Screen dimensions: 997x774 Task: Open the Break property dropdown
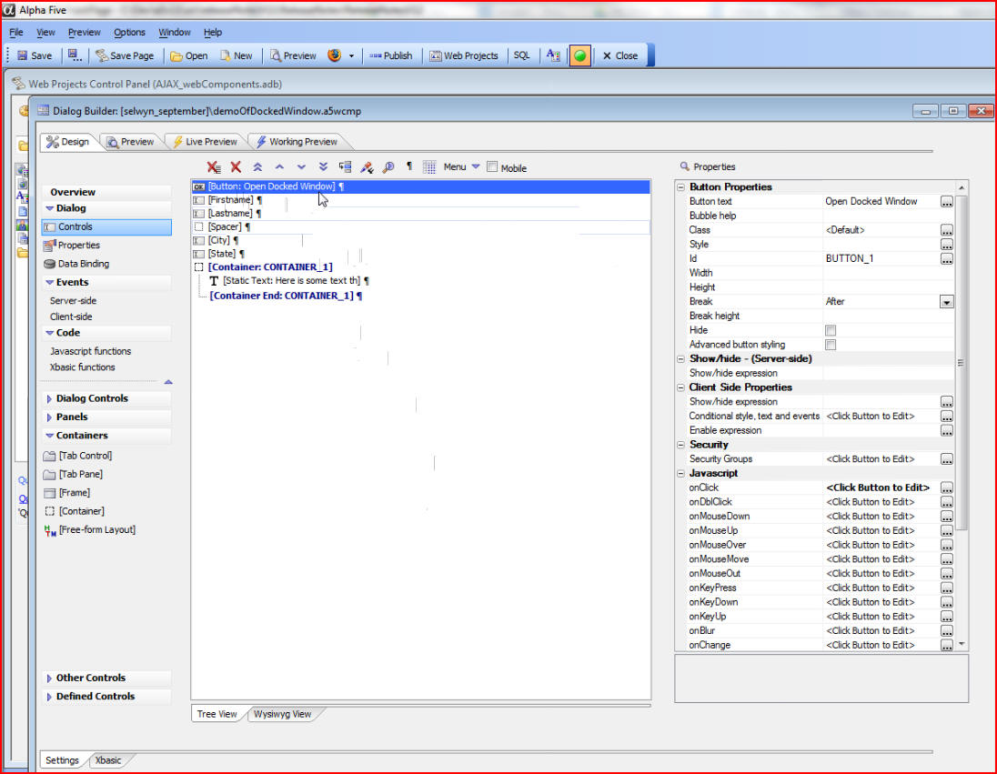point(947,302)
